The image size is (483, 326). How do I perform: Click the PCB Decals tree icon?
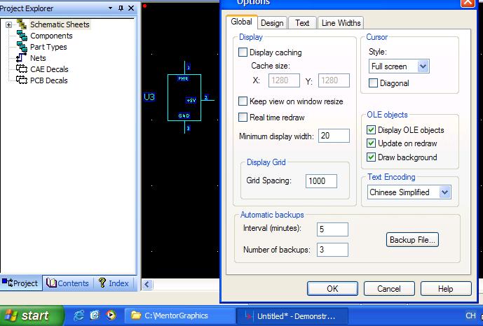(x=22, y=80)
